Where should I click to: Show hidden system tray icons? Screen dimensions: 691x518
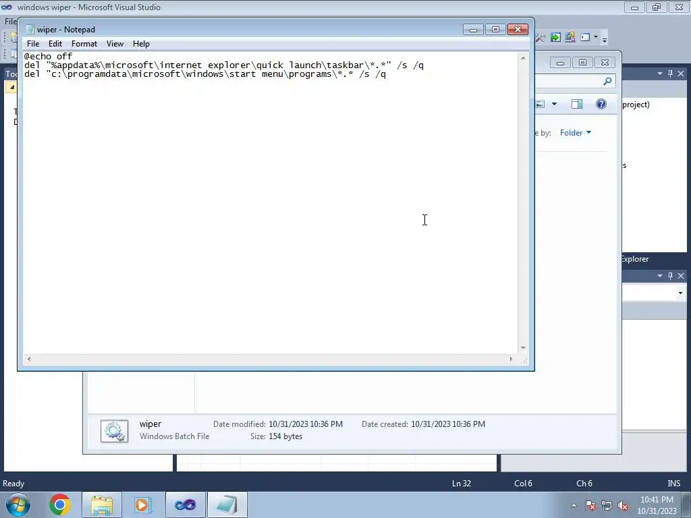(x=574, y=505)
